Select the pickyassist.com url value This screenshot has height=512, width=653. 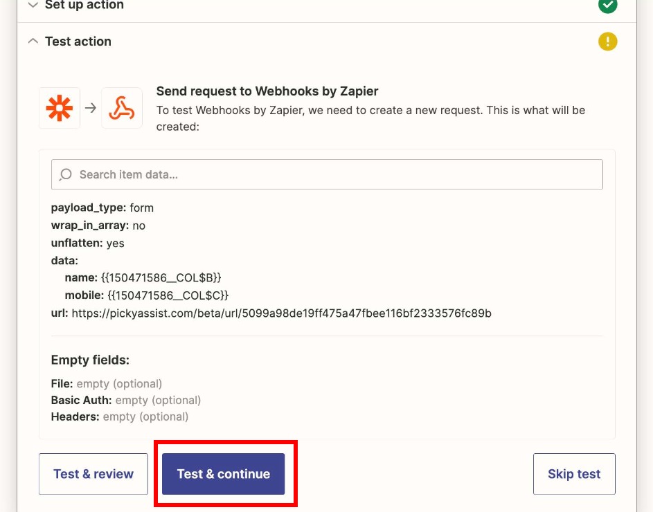click(x=282, y=313)
